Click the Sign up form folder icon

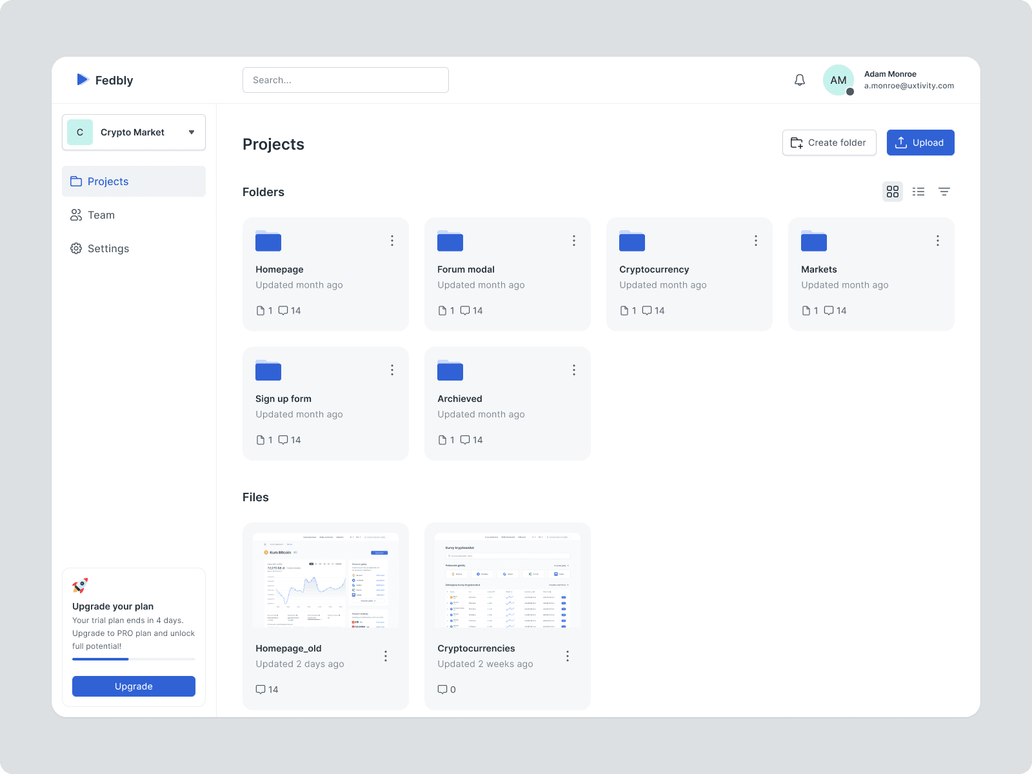(x=268, y=370)
